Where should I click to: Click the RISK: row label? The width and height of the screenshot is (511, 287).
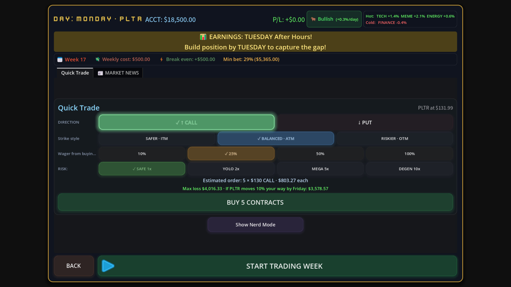coord(63,169)
